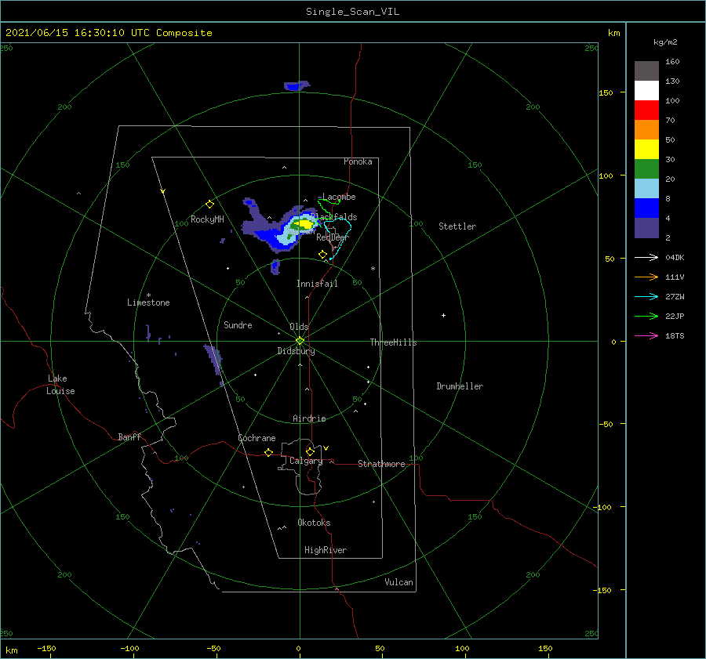The width and height of the screenshot is (706, 659).
Task: Click the Airdrie label
Action: [309, 418]
